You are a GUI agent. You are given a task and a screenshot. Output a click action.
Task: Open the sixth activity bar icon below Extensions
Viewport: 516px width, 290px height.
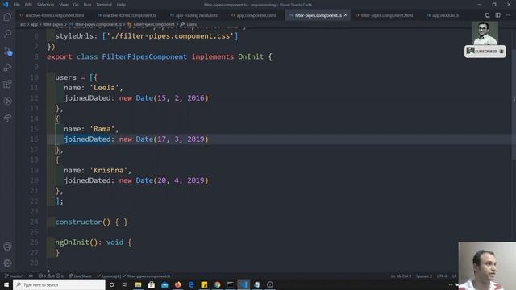(7, 101)
